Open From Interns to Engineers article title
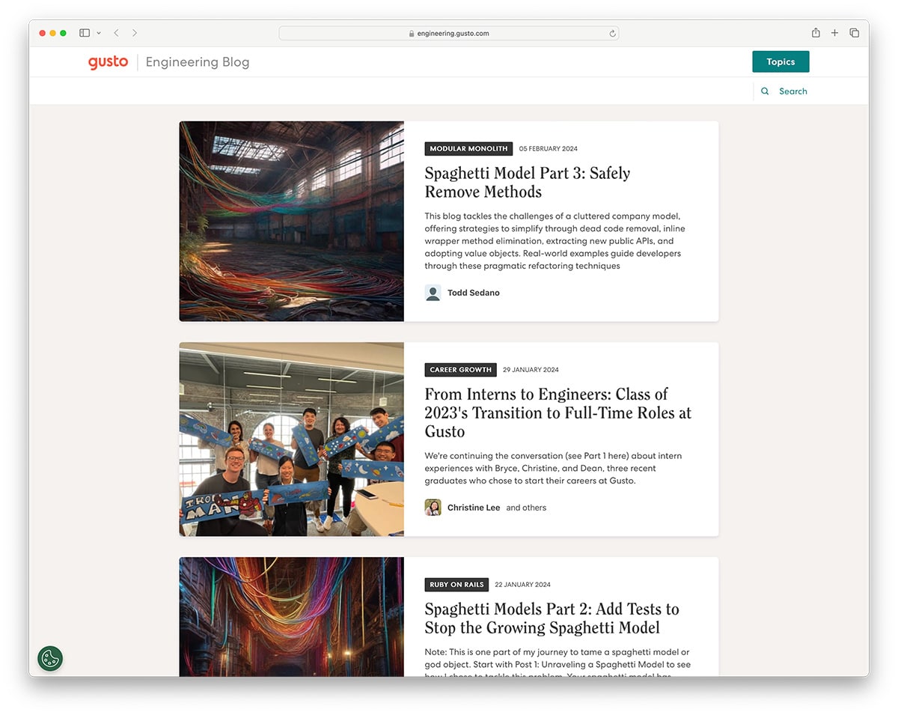The image size is (898, 715). 558,413
